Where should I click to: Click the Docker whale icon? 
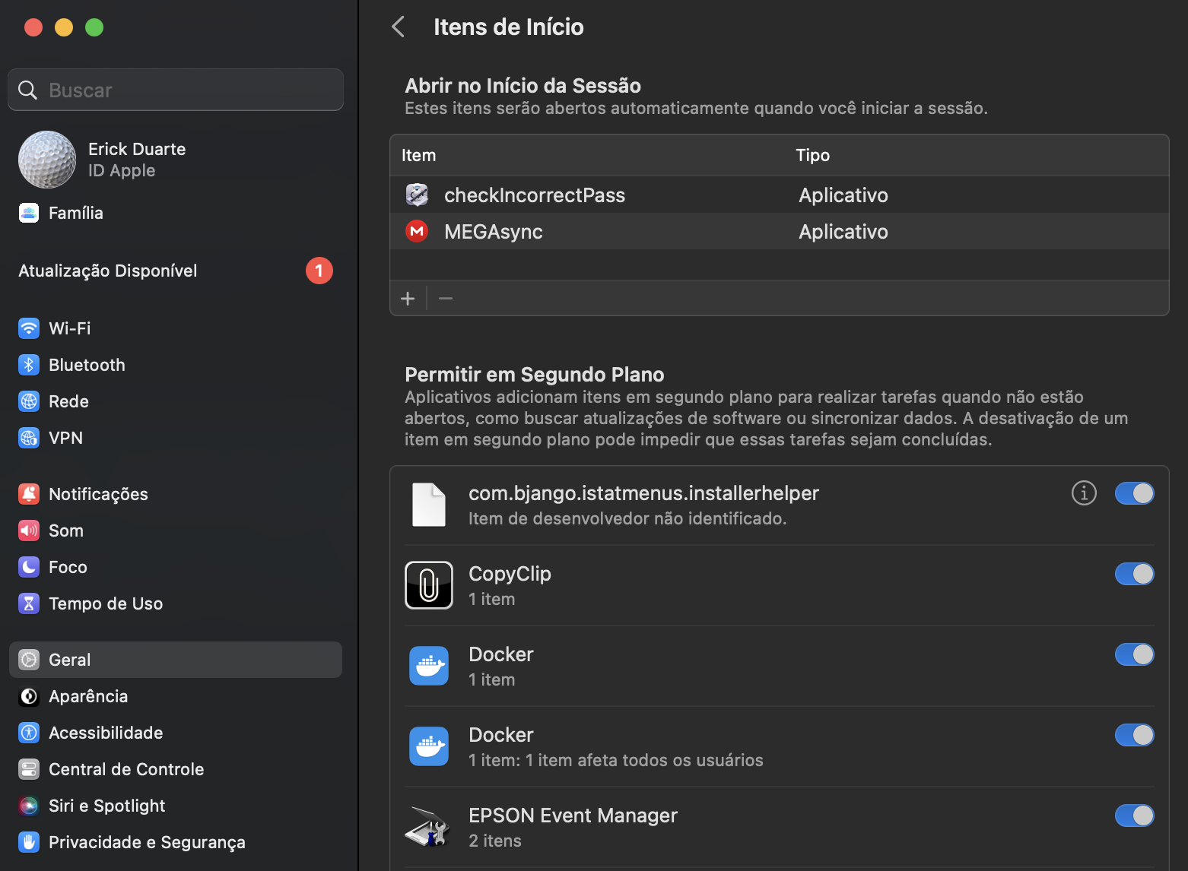point(429,665)
